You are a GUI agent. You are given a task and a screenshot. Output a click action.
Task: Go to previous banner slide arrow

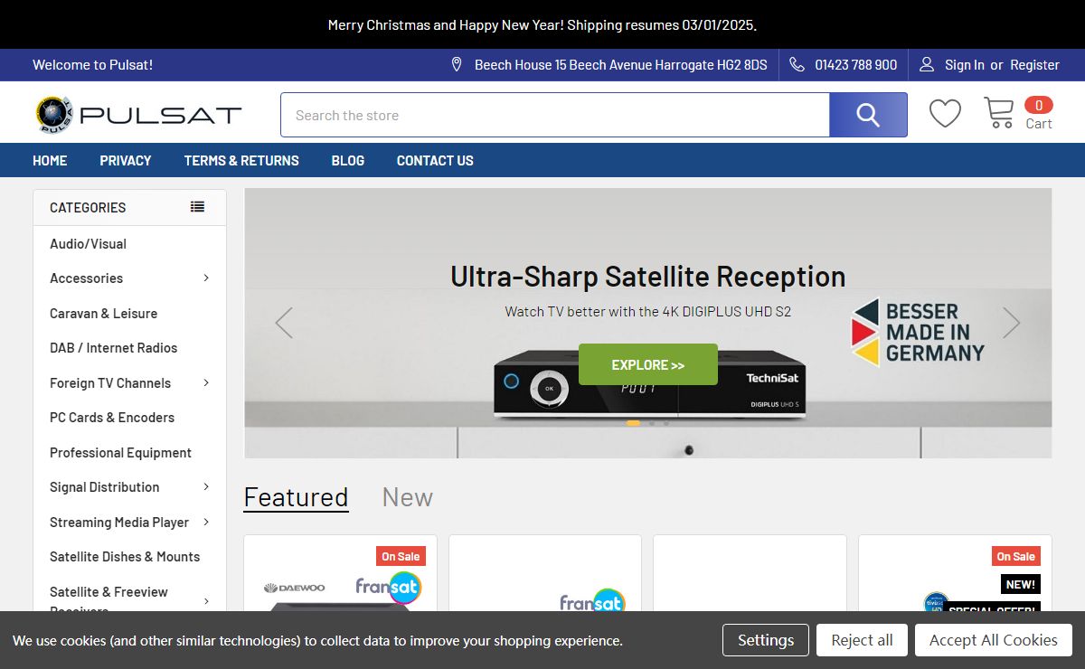pos(284,323)
